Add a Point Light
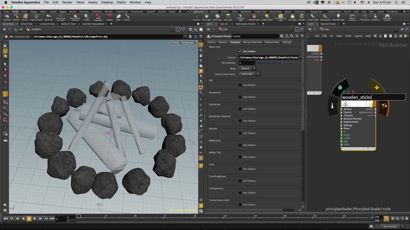The height and width of the screenshot is (230, 410). (206, 17)
